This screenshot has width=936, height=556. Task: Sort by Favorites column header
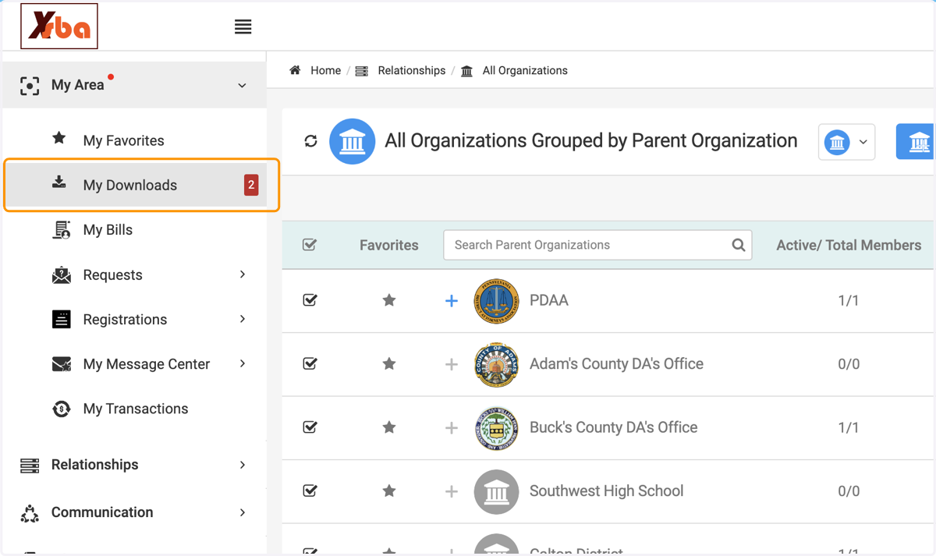tap(388, 245)
